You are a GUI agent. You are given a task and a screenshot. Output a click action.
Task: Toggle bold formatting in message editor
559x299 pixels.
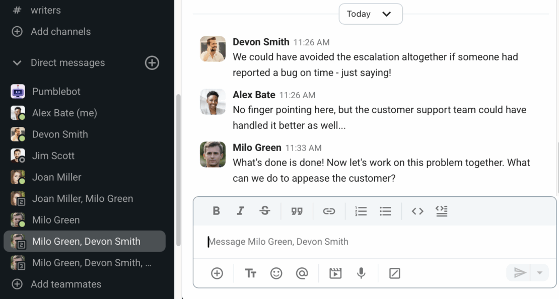(217, 211)
